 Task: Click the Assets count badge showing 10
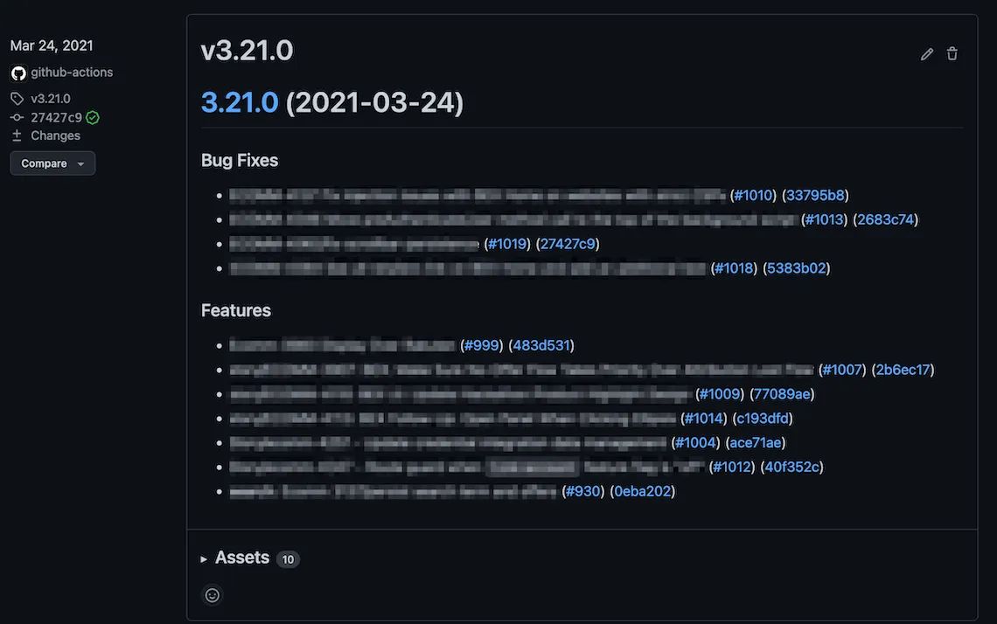tap(288, 558)
